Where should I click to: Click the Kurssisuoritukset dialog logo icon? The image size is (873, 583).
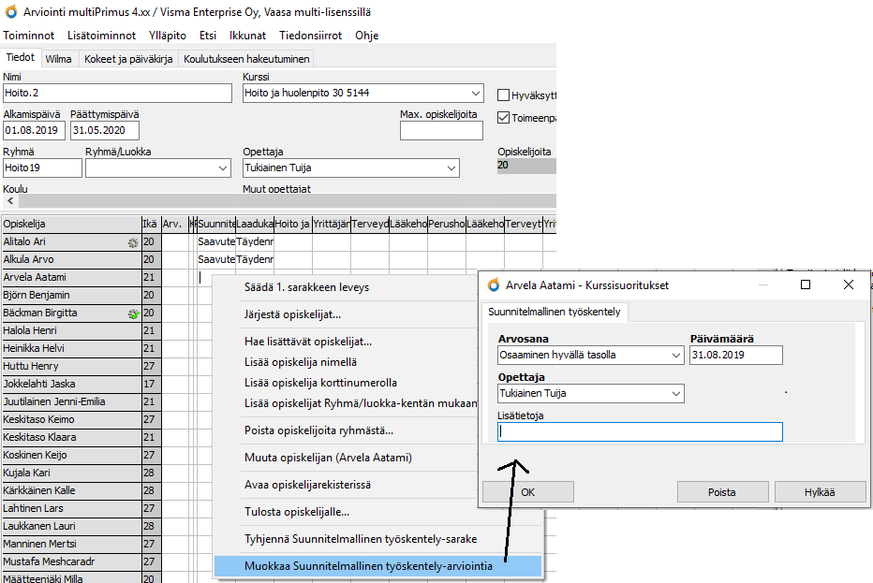pos(494,284)
